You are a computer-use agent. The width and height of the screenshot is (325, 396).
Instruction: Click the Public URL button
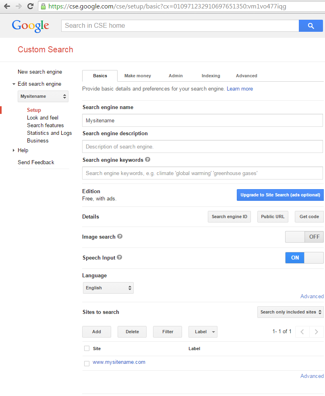[273, 217]
